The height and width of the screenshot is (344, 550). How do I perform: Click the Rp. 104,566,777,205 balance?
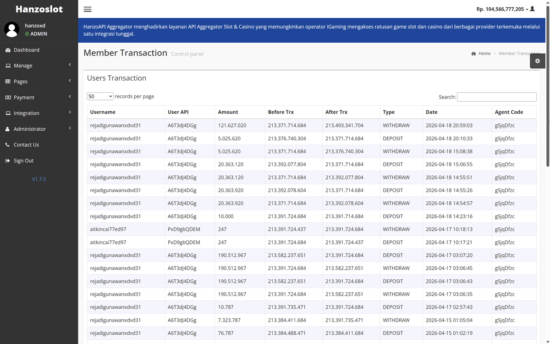(x=500, y=9)
